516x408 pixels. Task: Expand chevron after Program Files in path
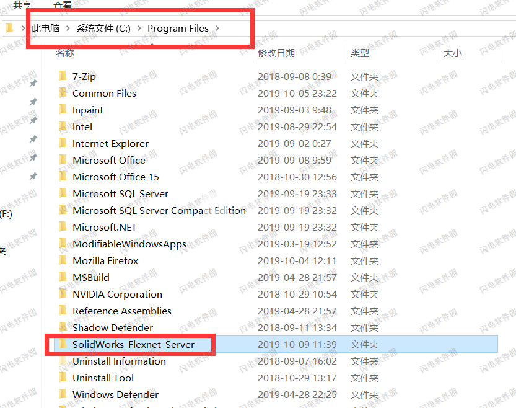[x=217, y=29]
